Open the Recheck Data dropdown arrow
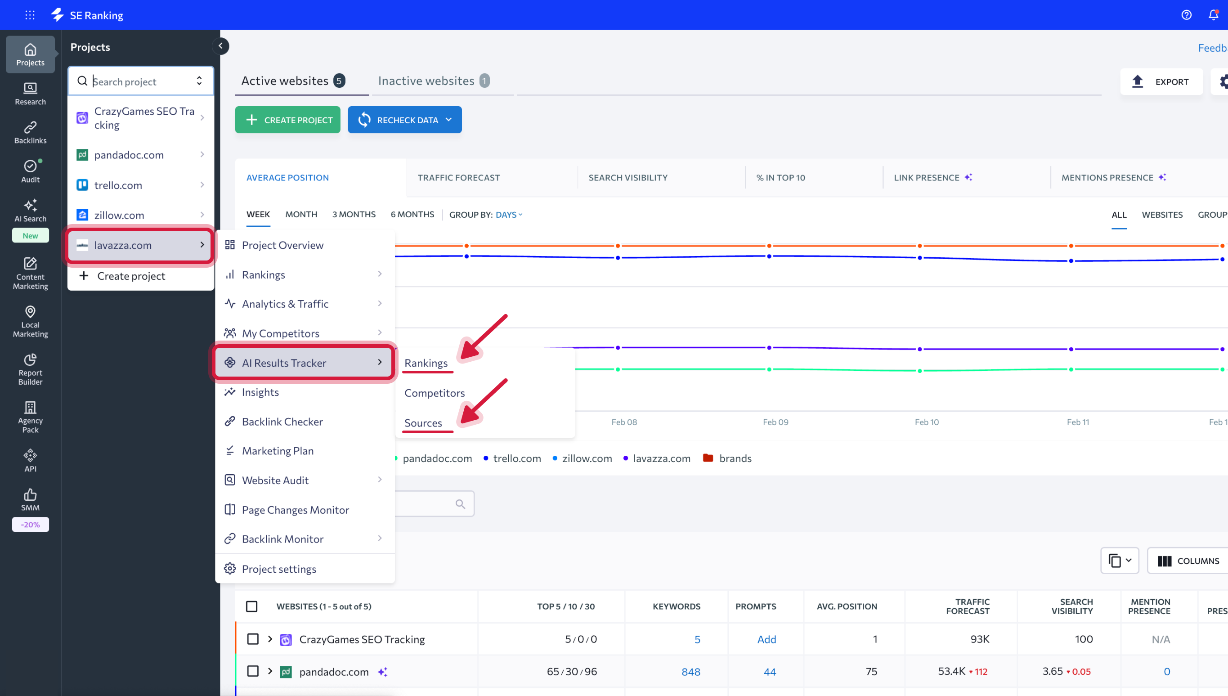 [x=448, y=120]
